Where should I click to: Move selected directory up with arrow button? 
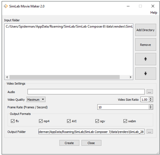coord(146,59)
